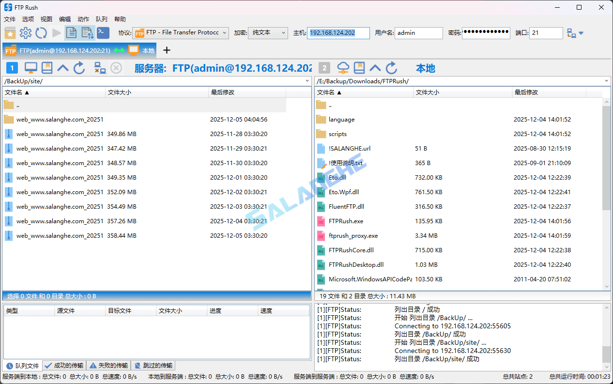The image size is (613, 384).
Task: Open the 队列 menu
Action: pos(101,19)
